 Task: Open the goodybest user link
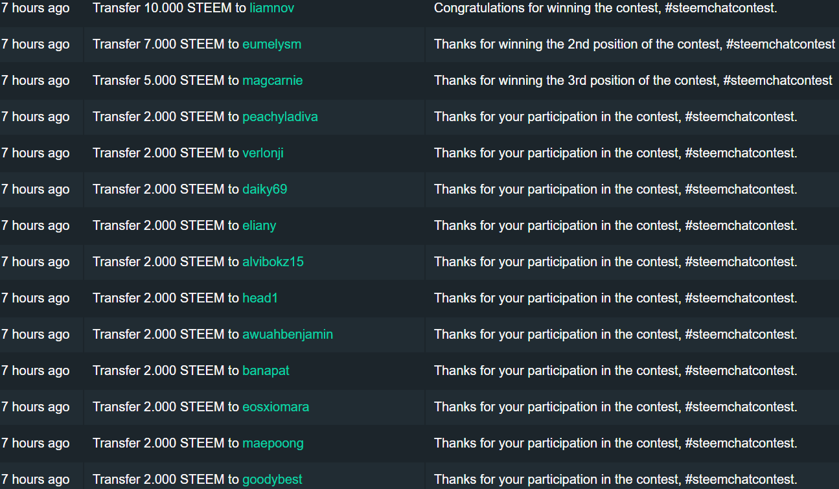272,480
